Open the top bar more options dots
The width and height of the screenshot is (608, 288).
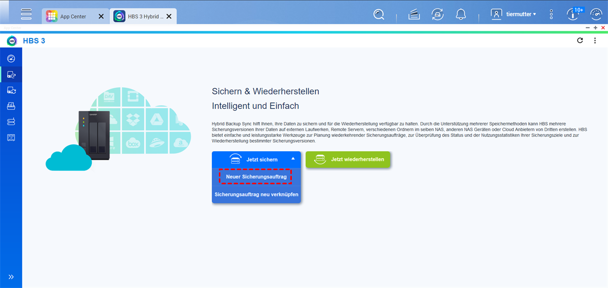551,14
